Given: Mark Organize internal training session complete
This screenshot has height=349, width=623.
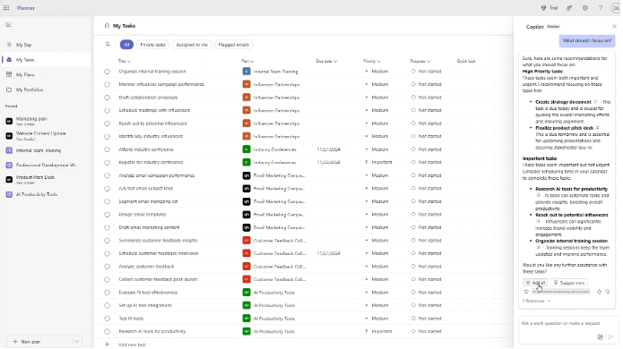Looking at the screenshot, I should point(108,72).
